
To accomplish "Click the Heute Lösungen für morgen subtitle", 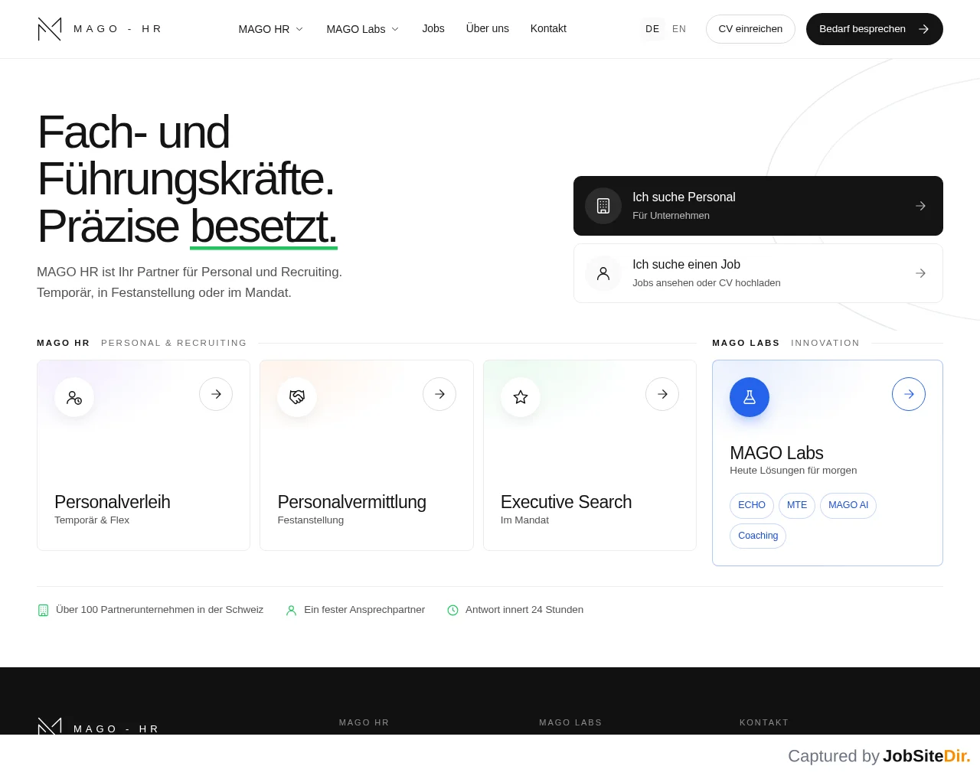I will (793, 471).
